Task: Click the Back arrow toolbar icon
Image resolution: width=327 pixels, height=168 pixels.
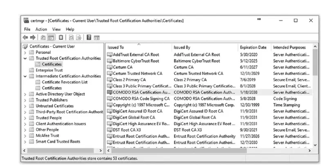Action: point(25,38)
